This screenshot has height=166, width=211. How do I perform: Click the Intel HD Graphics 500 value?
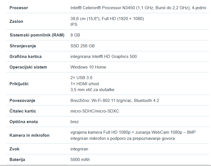coord(104,57)
